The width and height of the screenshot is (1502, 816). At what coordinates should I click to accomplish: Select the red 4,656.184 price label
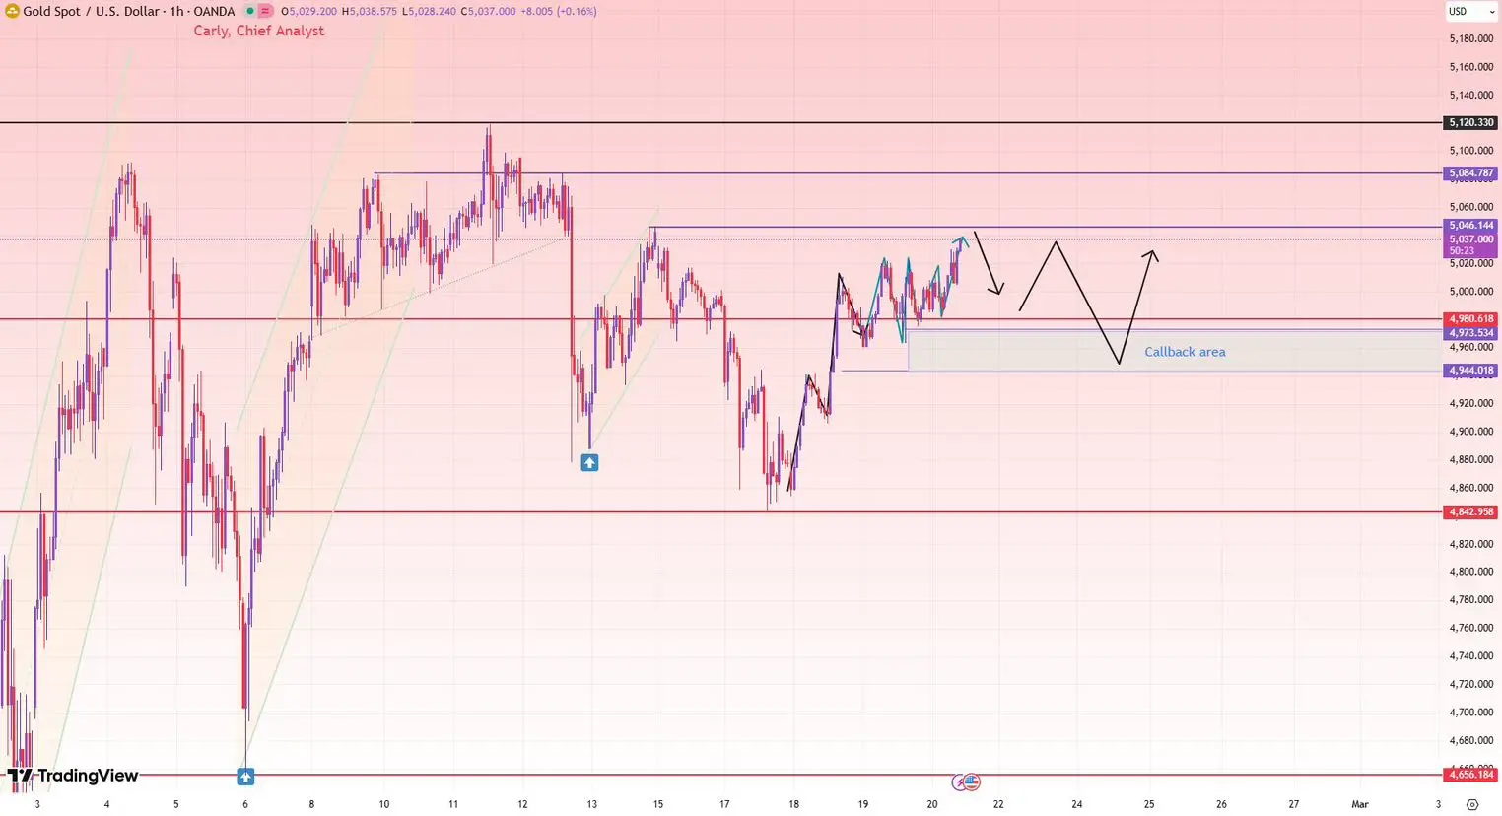(x=1470, y=775)
